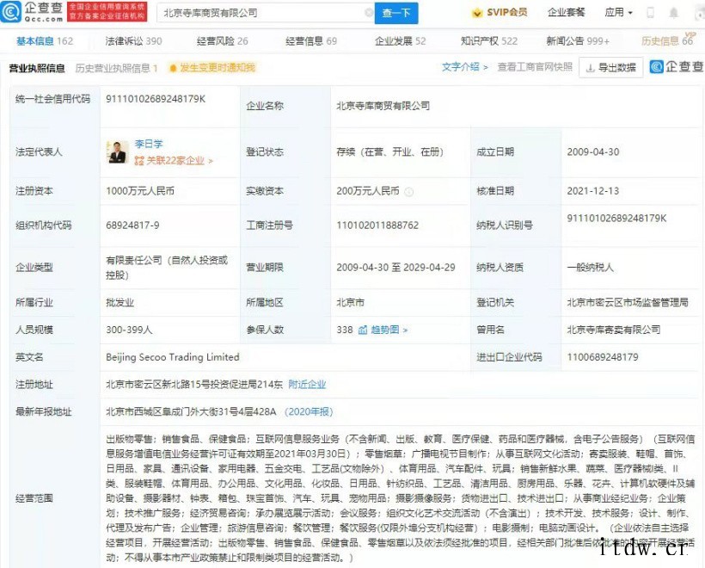
Task: Open the notification bell icon
Action: tap(673, 13)
